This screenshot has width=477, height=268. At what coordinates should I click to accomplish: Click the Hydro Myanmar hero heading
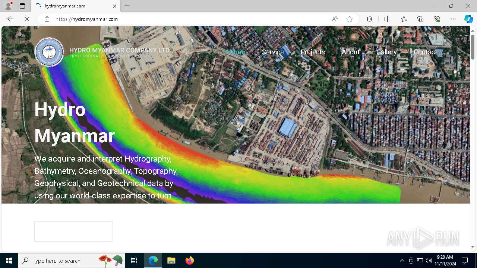pos(75,122)
